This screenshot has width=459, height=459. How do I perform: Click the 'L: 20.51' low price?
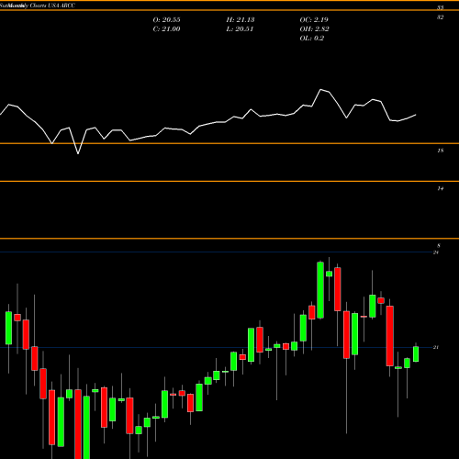240,29
